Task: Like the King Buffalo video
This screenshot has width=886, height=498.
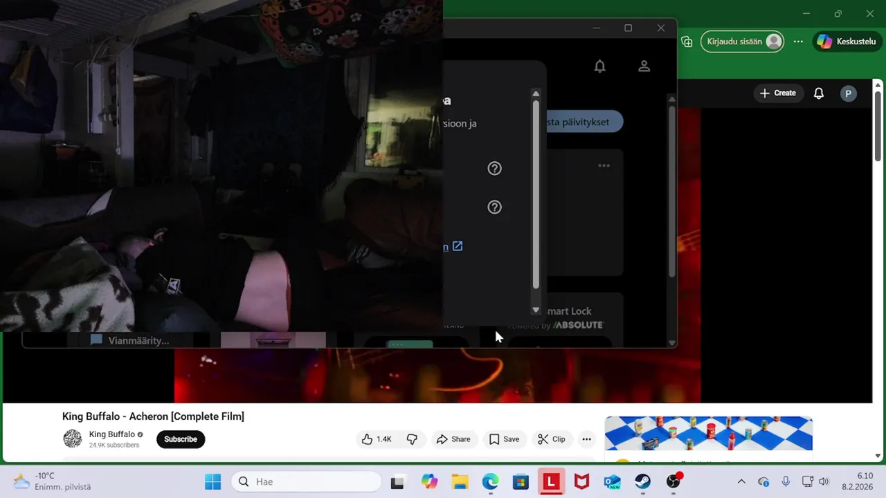Action: (x=377, y=439)
